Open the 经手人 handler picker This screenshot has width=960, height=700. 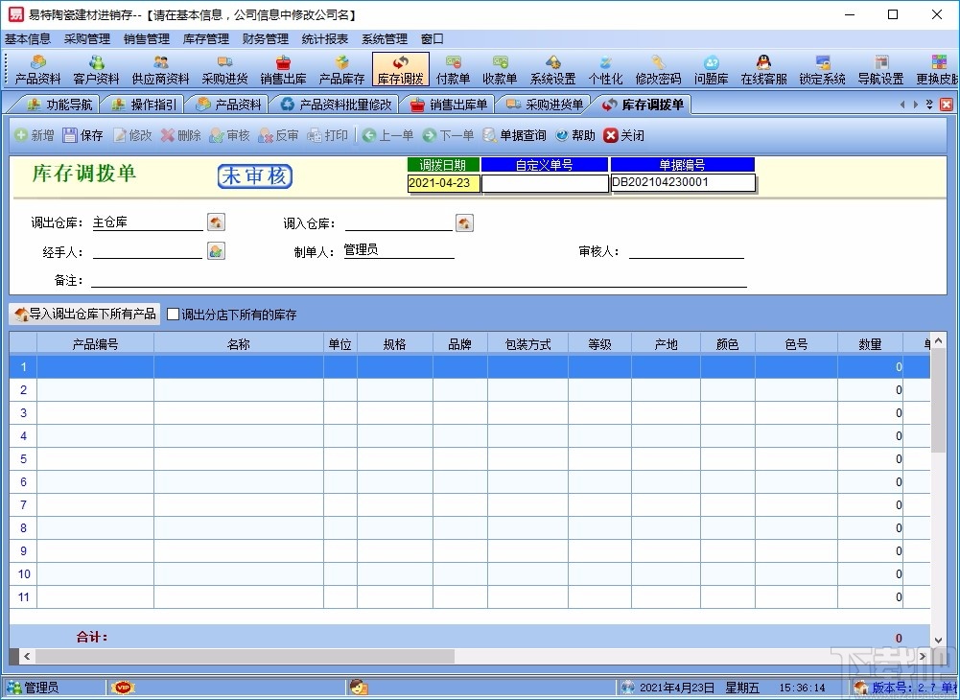(216, 250)
